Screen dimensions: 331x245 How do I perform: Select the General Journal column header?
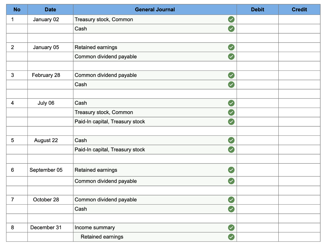[155, 9]
